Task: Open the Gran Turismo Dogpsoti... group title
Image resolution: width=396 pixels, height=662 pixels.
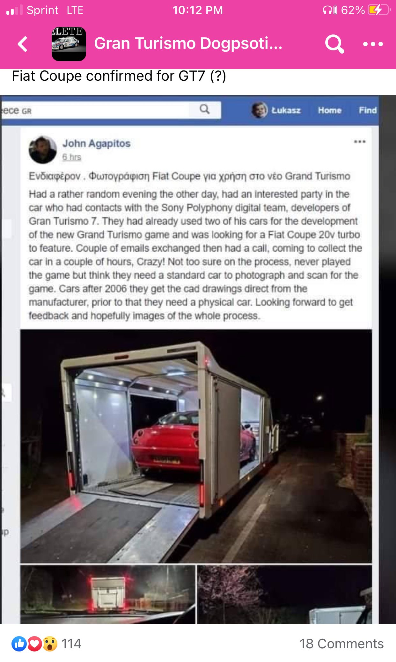Action: [x=188, y=43]
